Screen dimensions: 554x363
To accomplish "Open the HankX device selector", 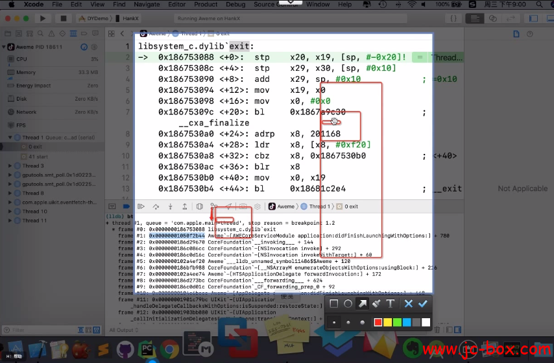I will (127, 18).
